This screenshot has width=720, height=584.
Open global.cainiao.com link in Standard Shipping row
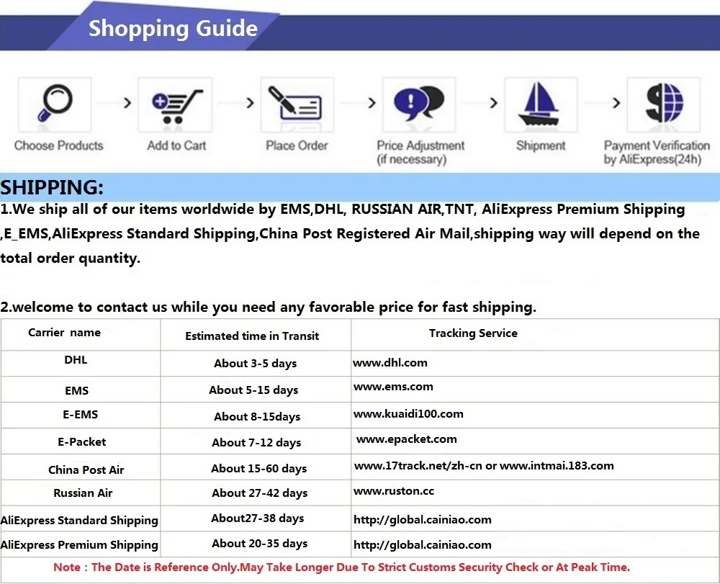pos(423,520)
